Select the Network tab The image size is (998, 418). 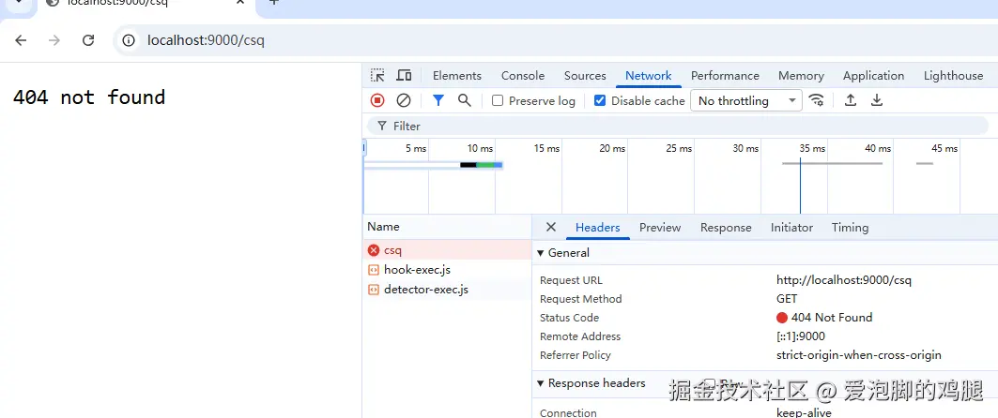point(648,76)
